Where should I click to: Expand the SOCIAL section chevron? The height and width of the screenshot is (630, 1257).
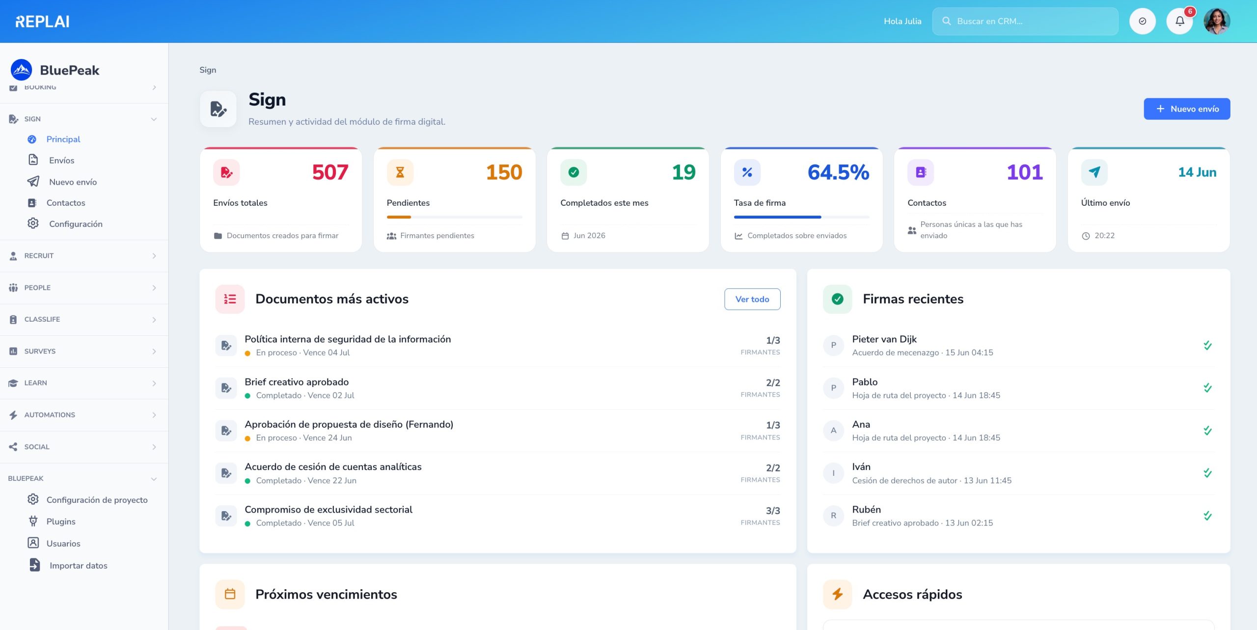[x=154, y=447]
